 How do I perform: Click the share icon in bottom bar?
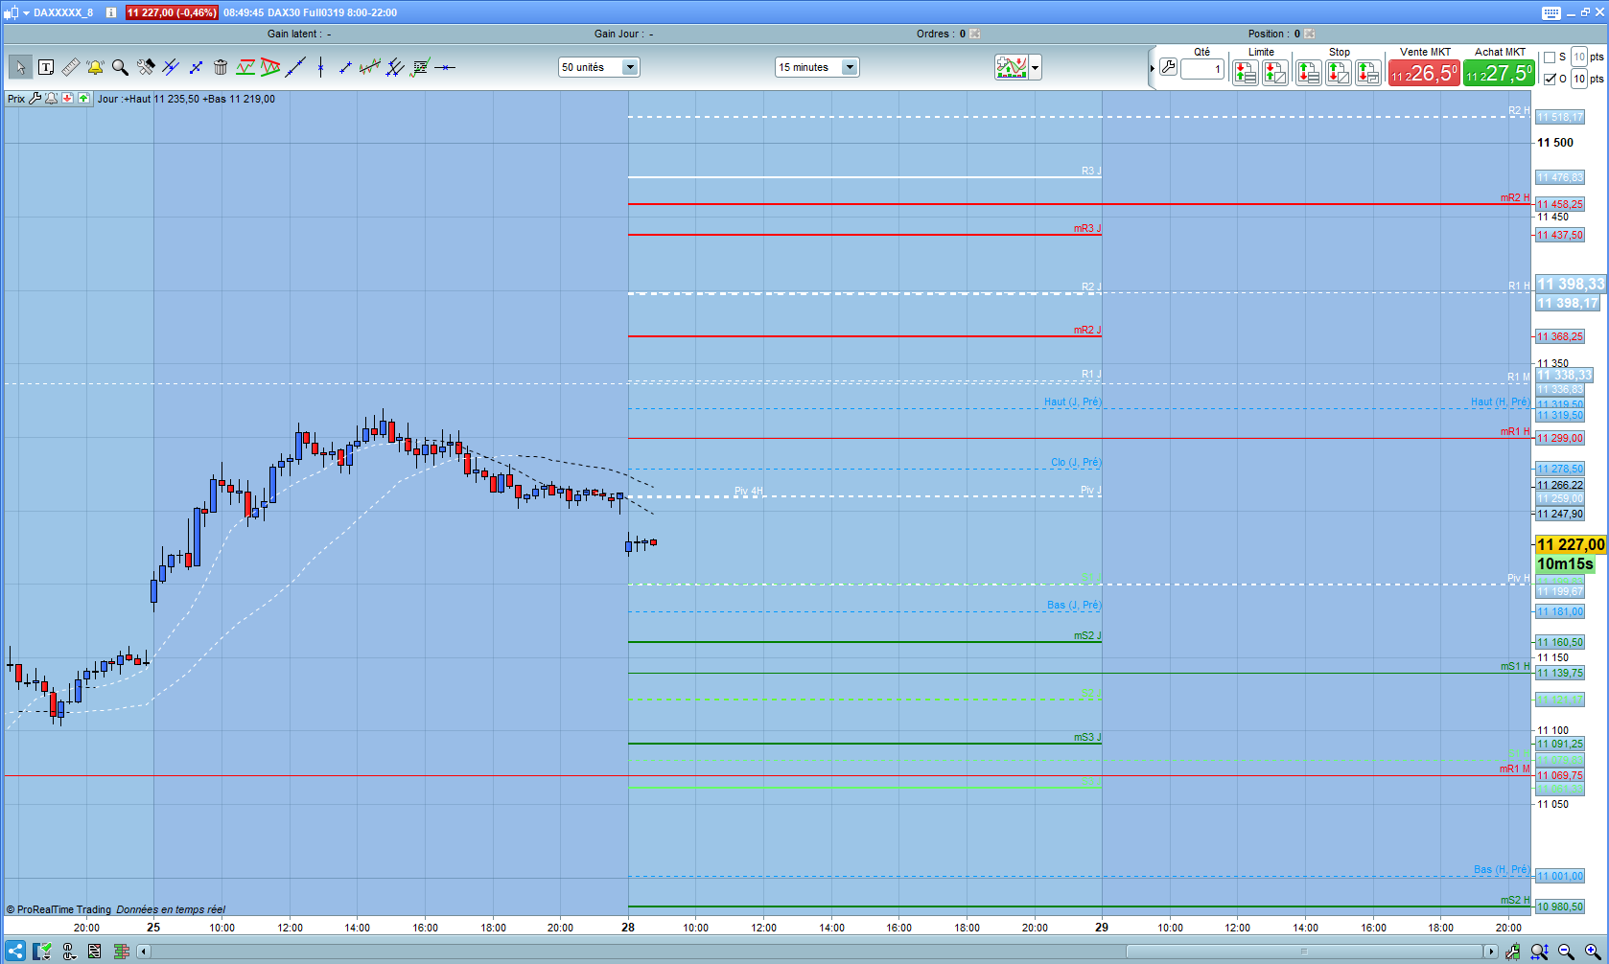(x=14, y=952)
